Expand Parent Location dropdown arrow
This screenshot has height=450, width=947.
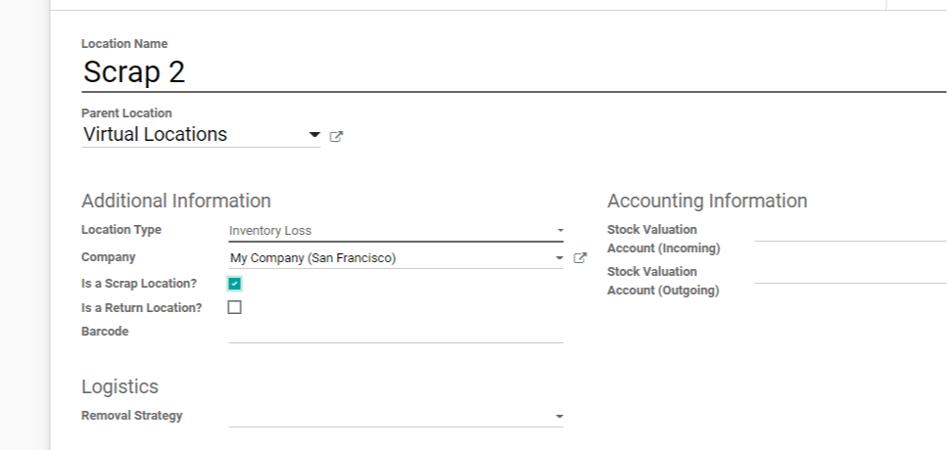click(314, 135)
